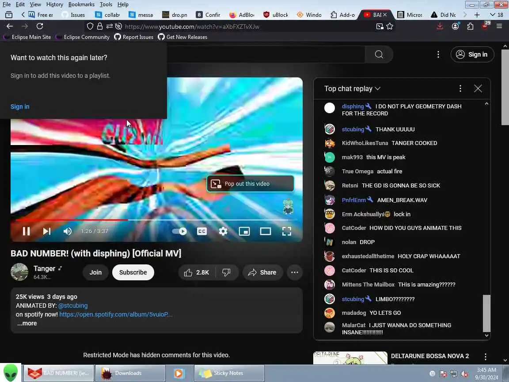The height and width of the screenshot is (382, 509).
Task: Share the video
Action: click(262, 272)
